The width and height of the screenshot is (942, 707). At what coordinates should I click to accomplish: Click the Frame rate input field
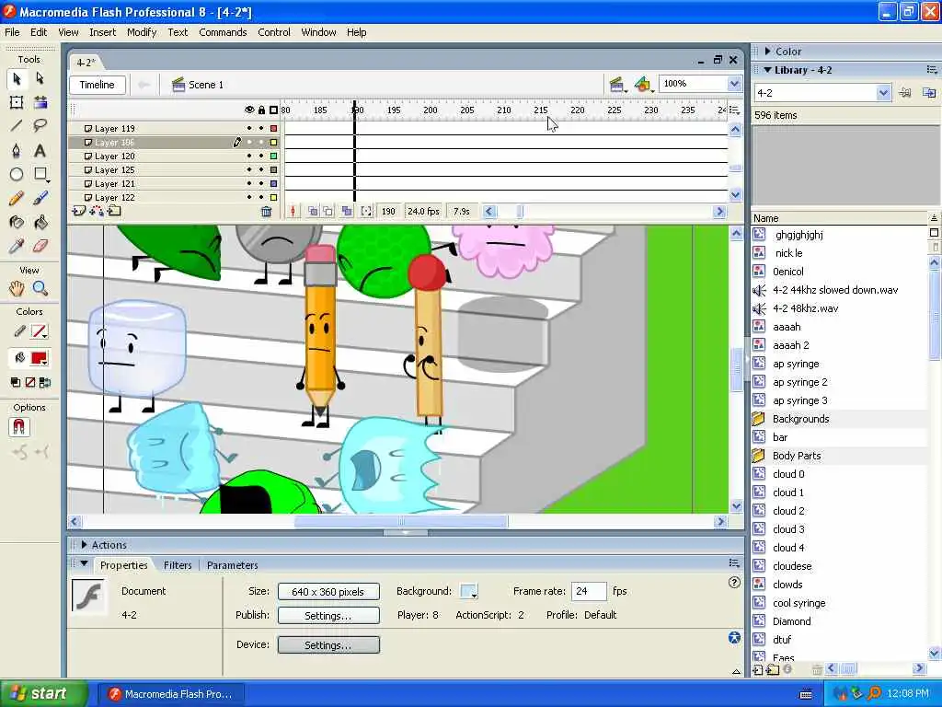[x=589, y=592]
